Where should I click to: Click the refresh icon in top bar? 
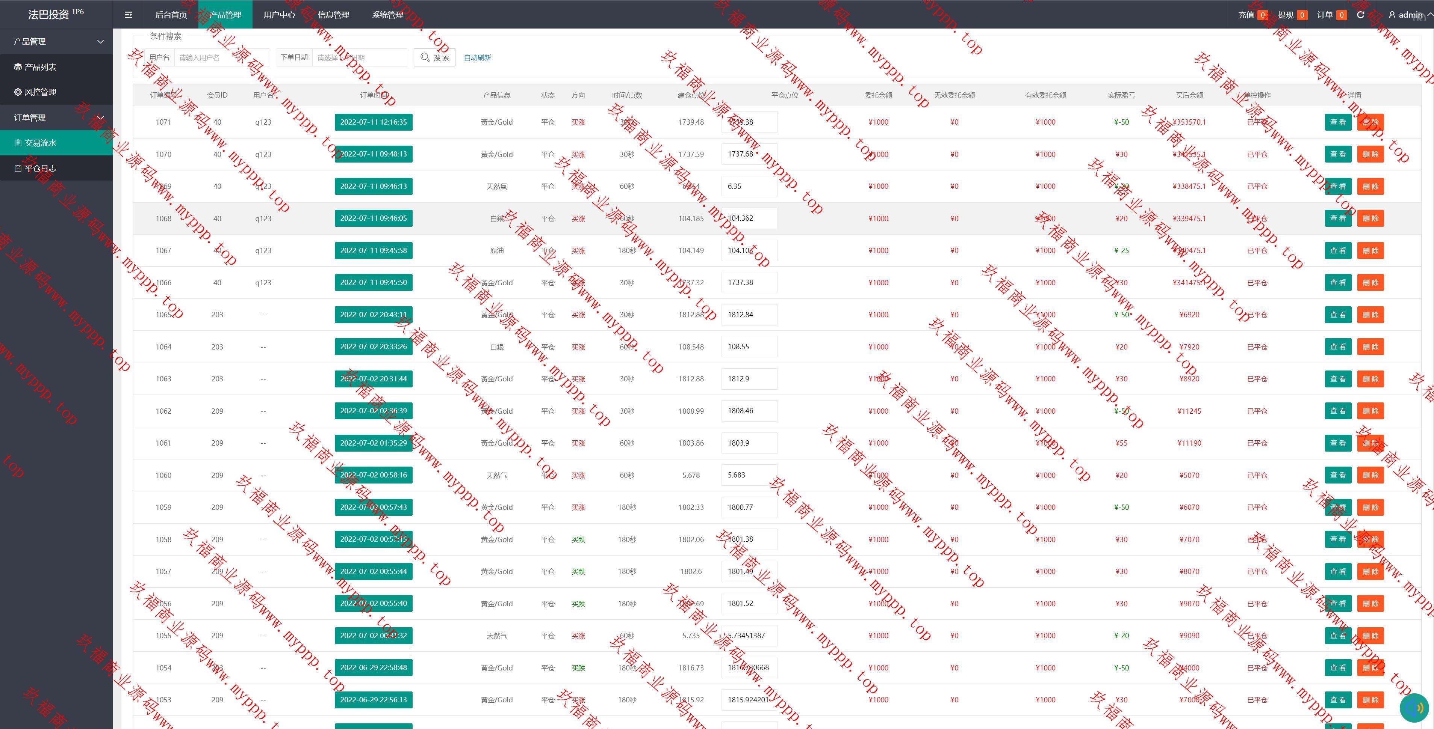(1360, 15)
